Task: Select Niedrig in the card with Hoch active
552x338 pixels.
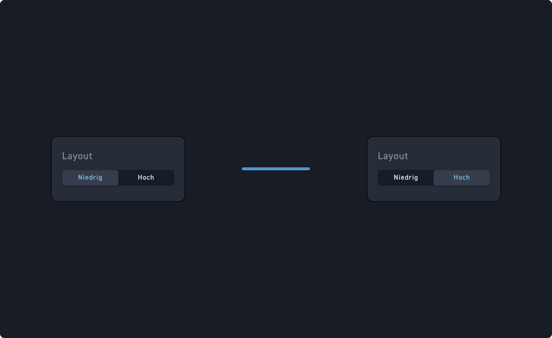Action: (406, 178)
